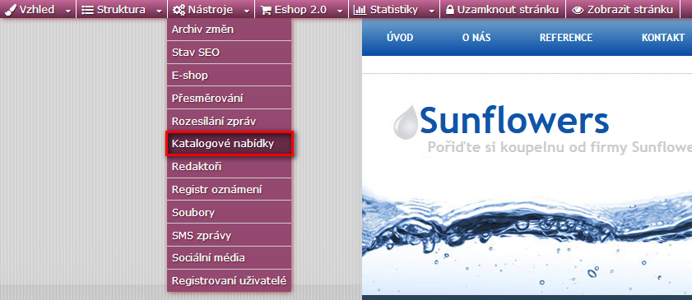Viewport: 692px width, 300px height.
Task: Expand the Vzhled dropdown arrow
Action: 67,11
